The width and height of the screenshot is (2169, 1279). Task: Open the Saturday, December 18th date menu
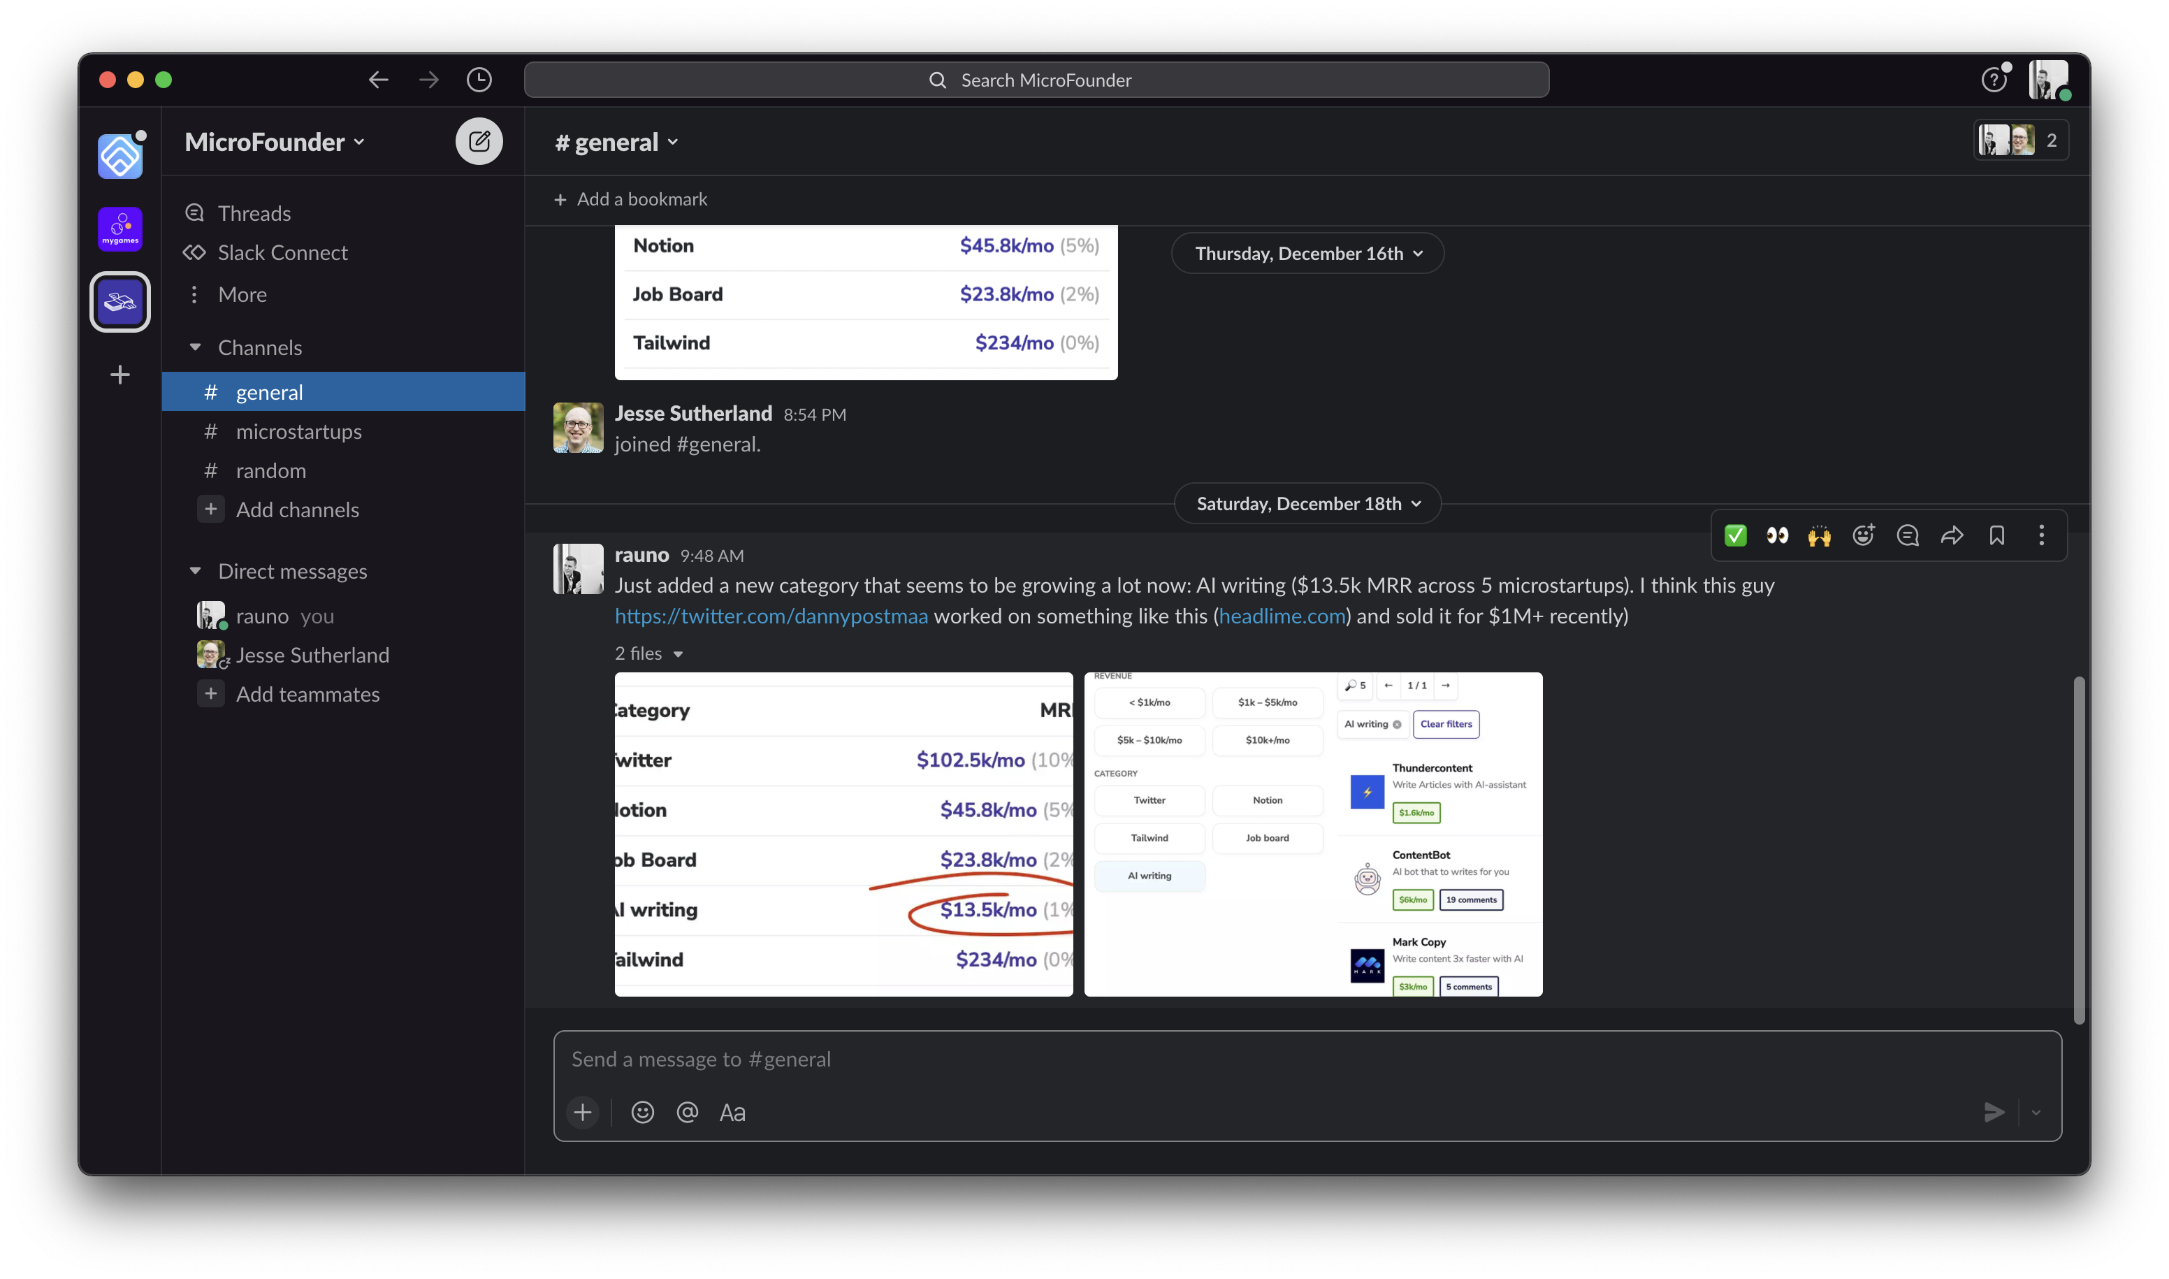[x=1307, y=503]
